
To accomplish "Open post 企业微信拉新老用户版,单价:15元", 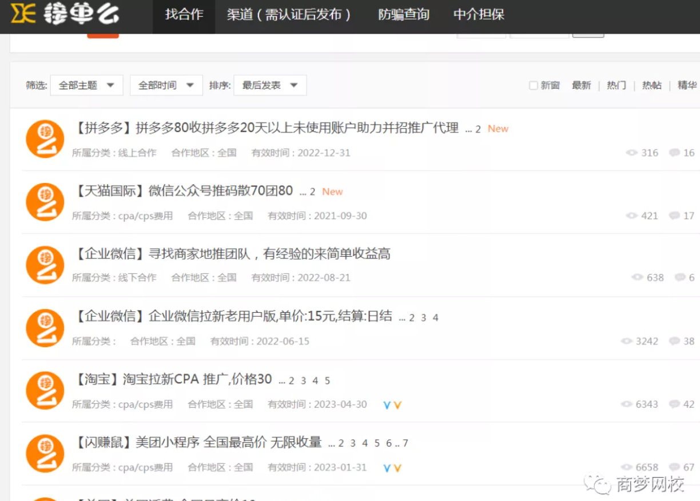I will (270, 316).
